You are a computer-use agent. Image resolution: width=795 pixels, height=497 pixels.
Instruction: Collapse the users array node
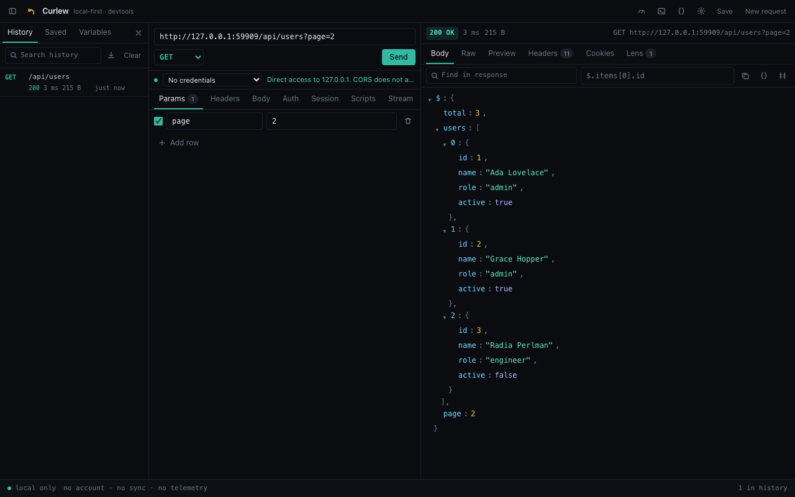tap(437, 129)
